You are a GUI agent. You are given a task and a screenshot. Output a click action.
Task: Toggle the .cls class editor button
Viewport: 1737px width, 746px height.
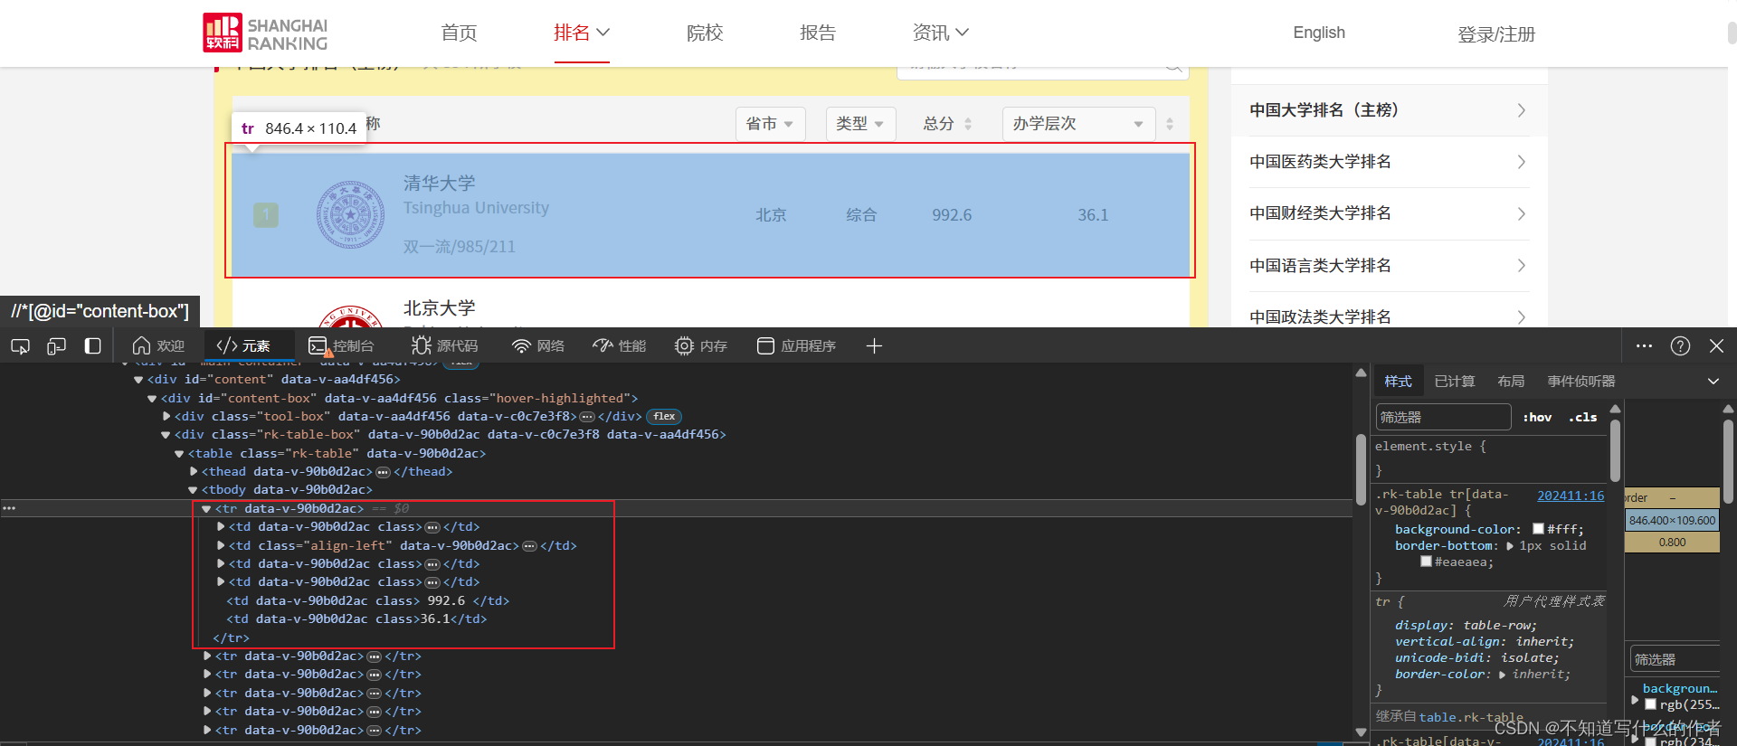click(1582, 417)
